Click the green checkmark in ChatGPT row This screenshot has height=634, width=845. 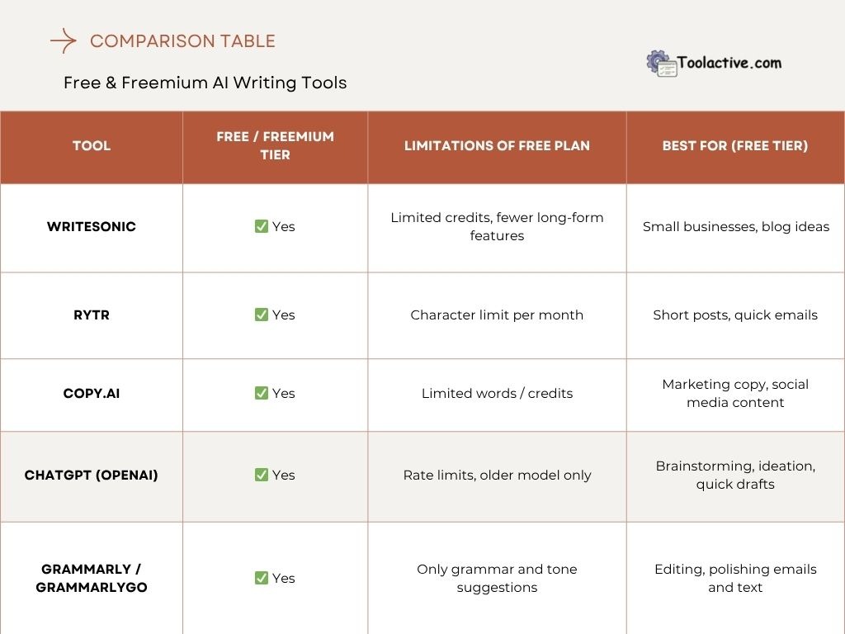coord(262,475)
